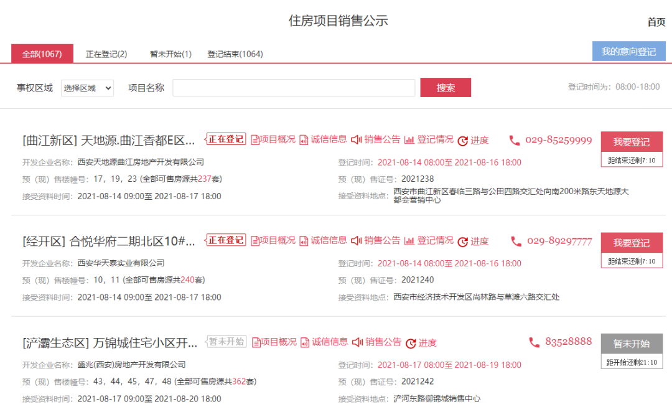The width and height of the screenshot is (672, 417).
Task: Open 销售公告 speaker icon for 万锦城住宅小区
Action: click(357, 342)
